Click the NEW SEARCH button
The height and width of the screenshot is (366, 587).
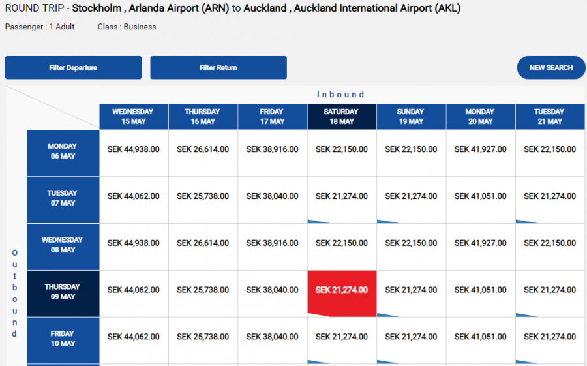[550, 68]
